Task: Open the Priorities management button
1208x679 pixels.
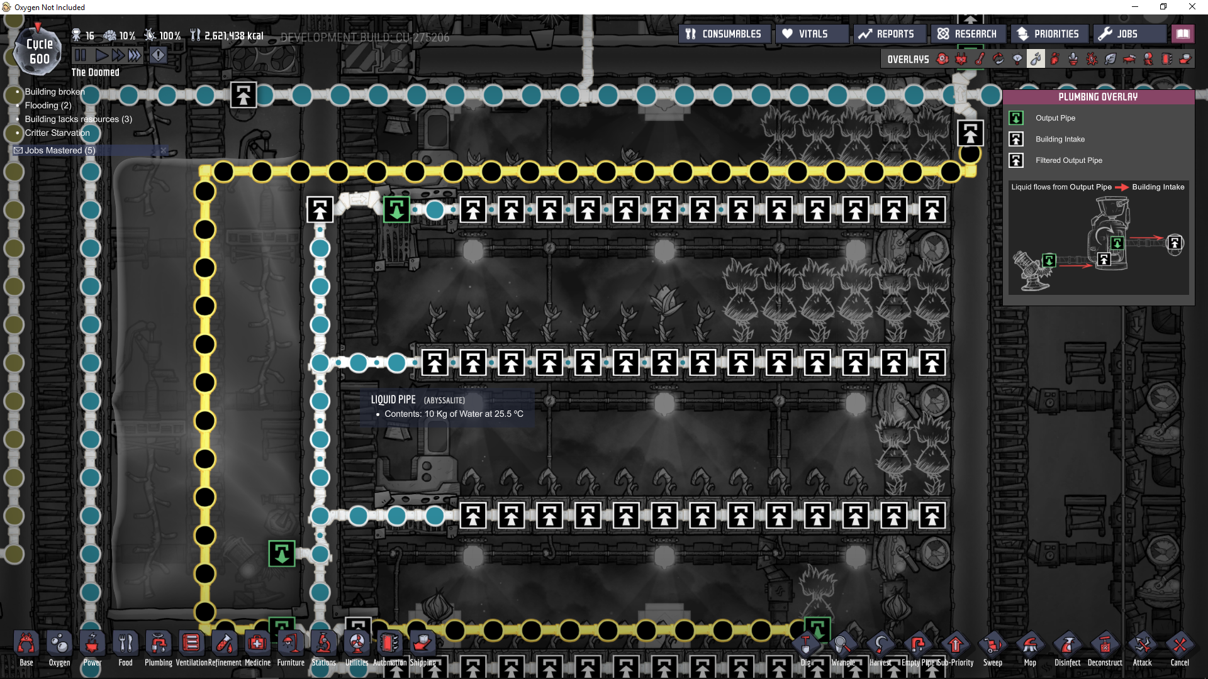Action: click(1048, 34)
